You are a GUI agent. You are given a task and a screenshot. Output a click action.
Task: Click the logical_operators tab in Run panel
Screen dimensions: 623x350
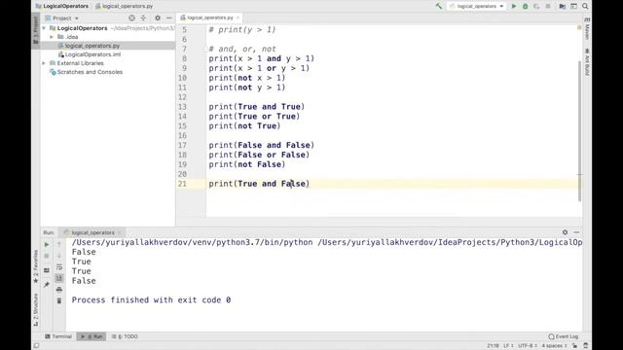pyautogui.click(x=92, y=232)
